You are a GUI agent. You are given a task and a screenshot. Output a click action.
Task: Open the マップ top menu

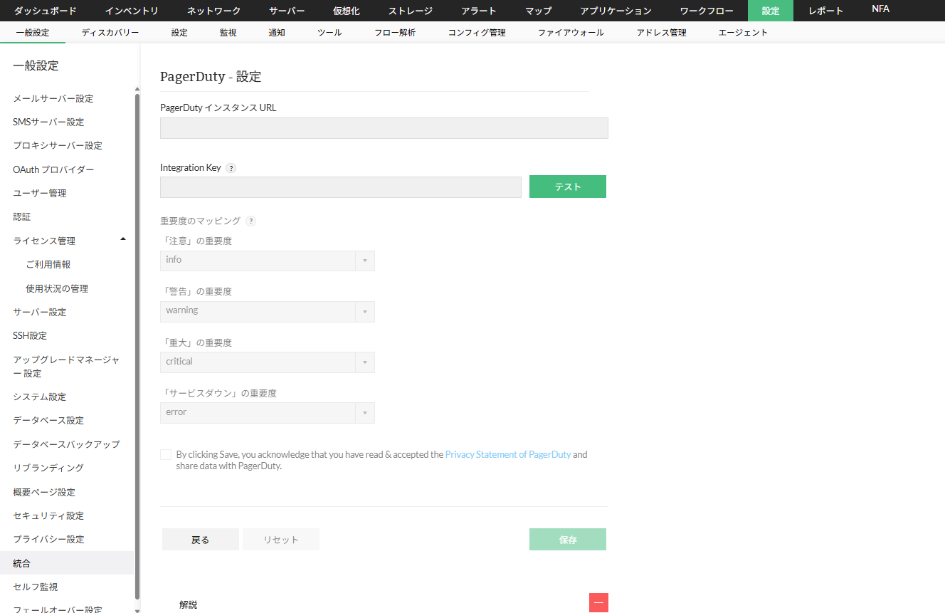click(538, 11)
